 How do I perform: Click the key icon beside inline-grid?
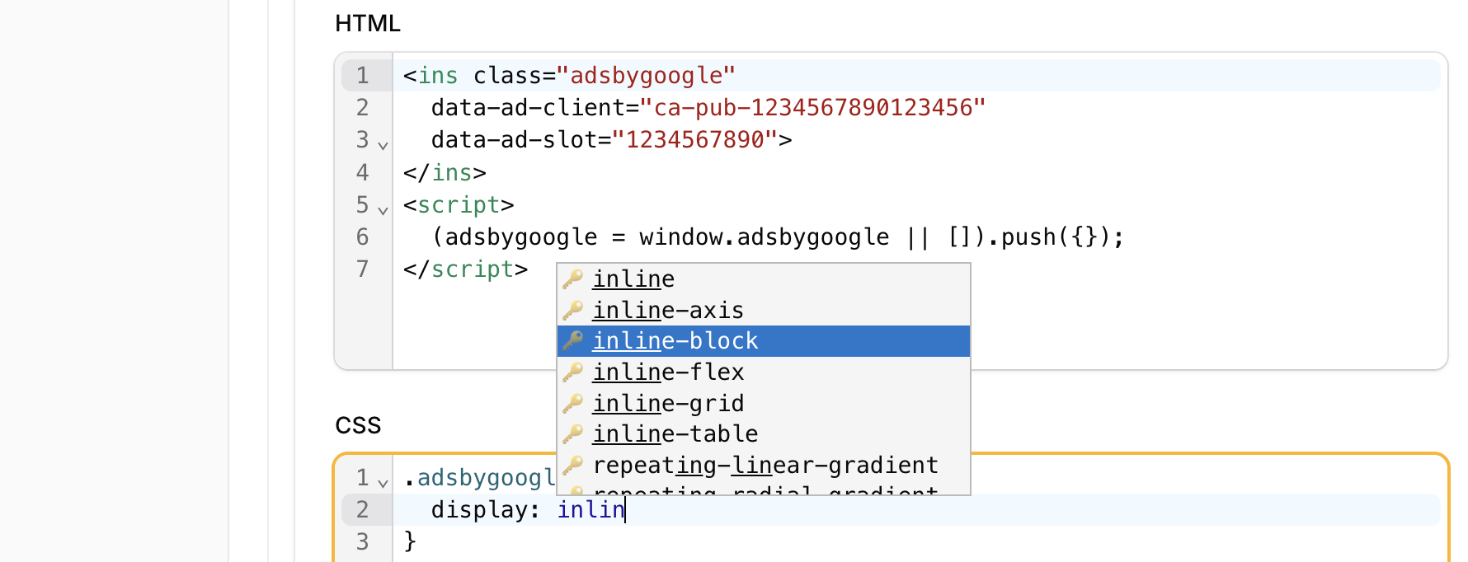[573, 403]
